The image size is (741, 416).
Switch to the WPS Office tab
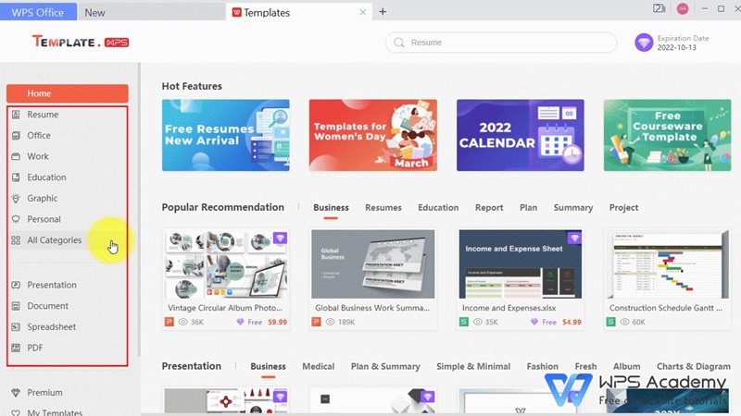pyautogui.click(x=38, y=12)
